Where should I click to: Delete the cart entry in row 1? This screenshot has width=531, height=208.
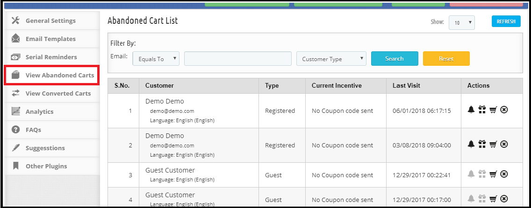point(504,110)
